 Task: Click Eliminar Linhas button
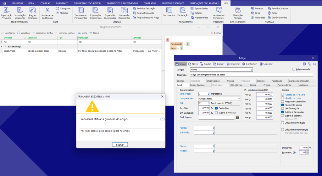(x=65, y=33)
